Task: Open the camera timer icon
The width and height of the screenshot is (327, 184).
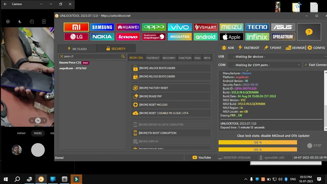Action: pyautogui.click(x=32, y=22)
